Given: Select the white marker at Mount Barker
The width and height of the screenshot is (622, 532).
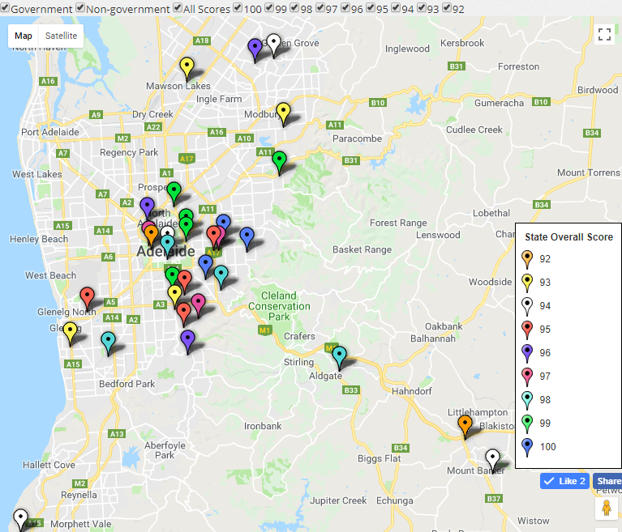Looking at the screenshot, I should coord(492,458).
